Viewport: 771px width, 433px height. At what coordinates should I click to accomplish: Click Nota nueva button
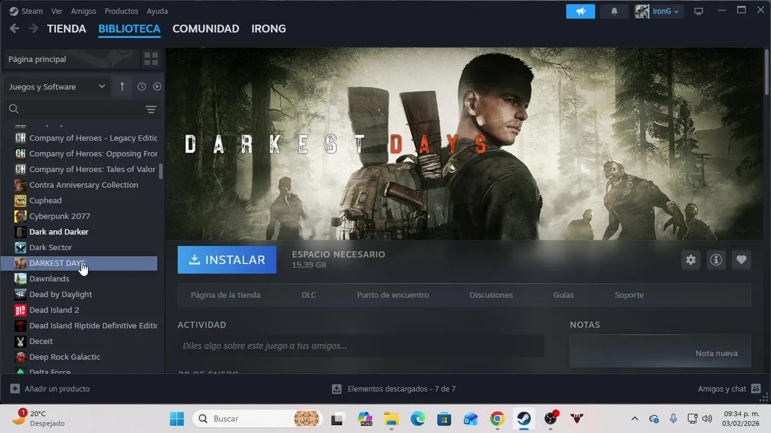716,353
